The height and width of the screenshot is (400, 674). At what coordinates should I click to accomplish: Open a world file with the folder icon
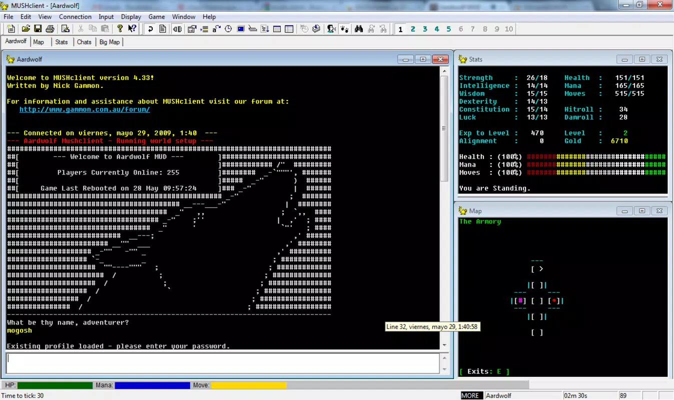[26, 29]
